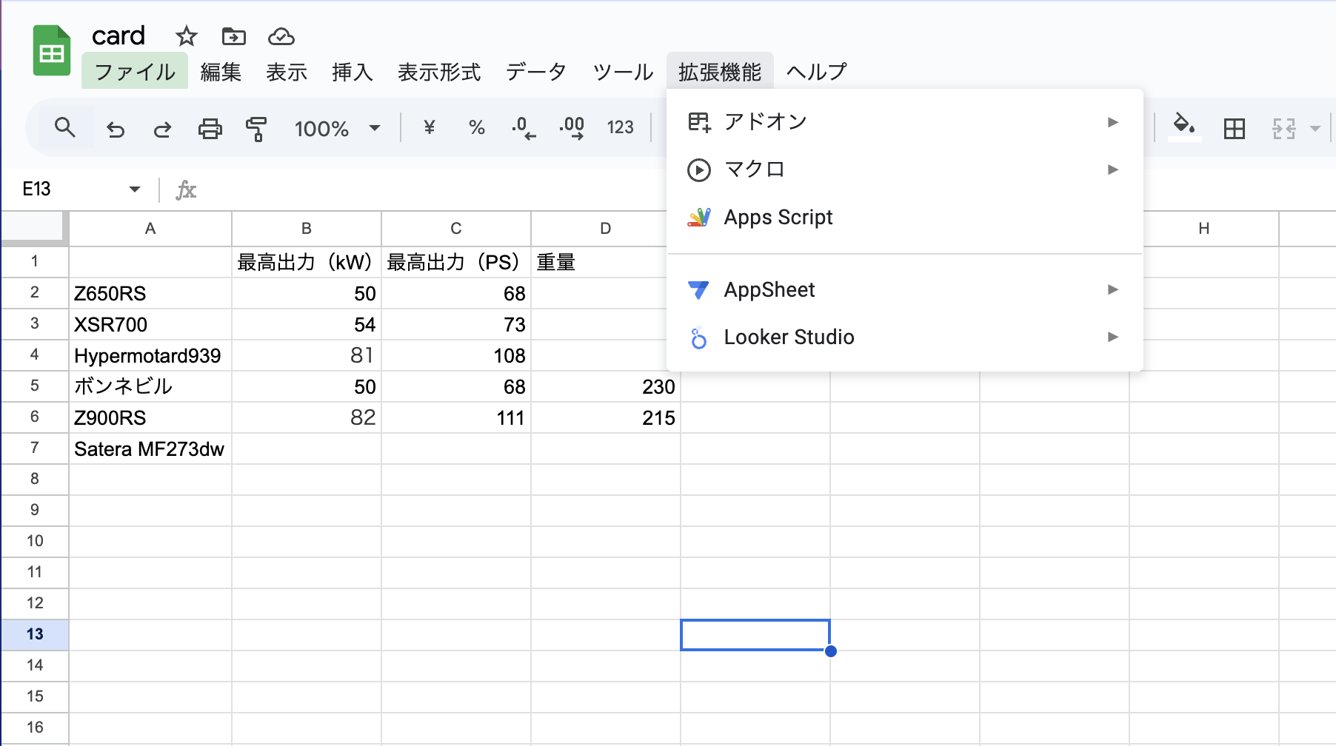Expand the アドオン submenu
The height and width of the screenshot is (746, 1336).
pos(904,122)
